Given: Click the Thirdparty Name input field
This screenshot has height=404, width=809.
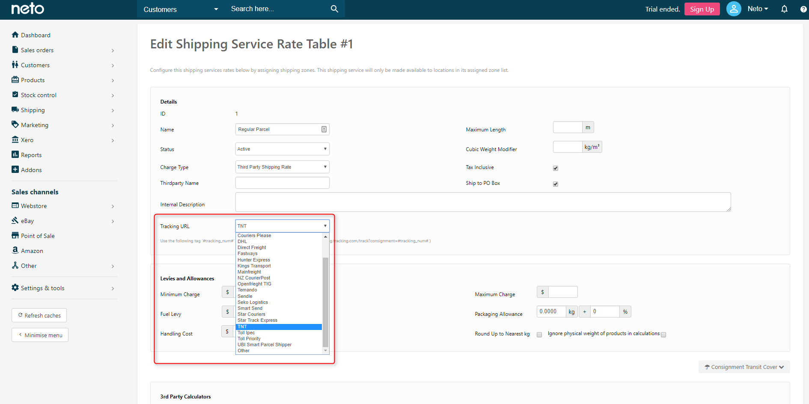Looking at the screenshot, I should click(282, 183).
